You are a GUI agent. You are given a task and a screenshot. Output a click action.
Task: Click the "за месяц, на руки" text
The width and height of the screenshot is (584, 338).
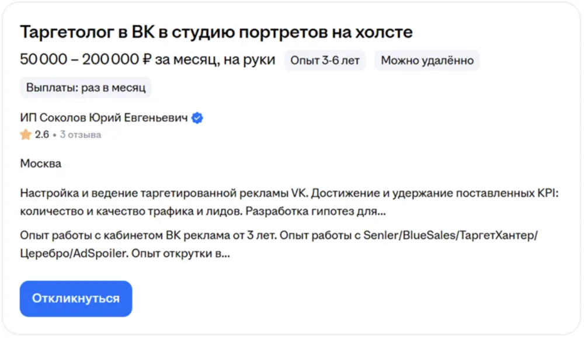[x=215, y=60]
